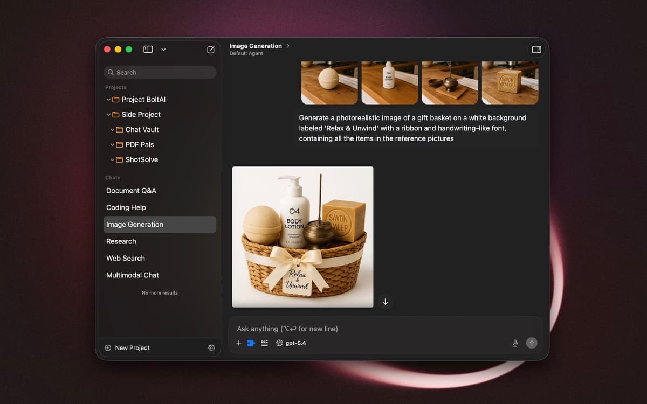Click the blue plugin puzzle icon

251,343
